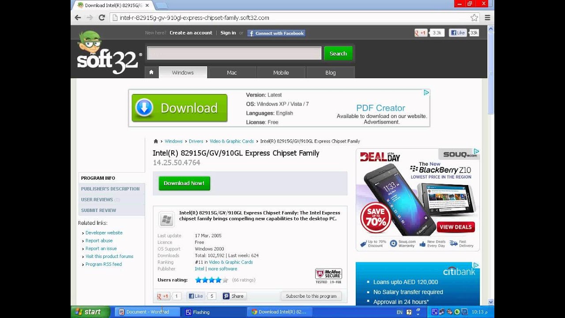
Task: Click the Download Now! button
Action: click(x=184, y=183)
